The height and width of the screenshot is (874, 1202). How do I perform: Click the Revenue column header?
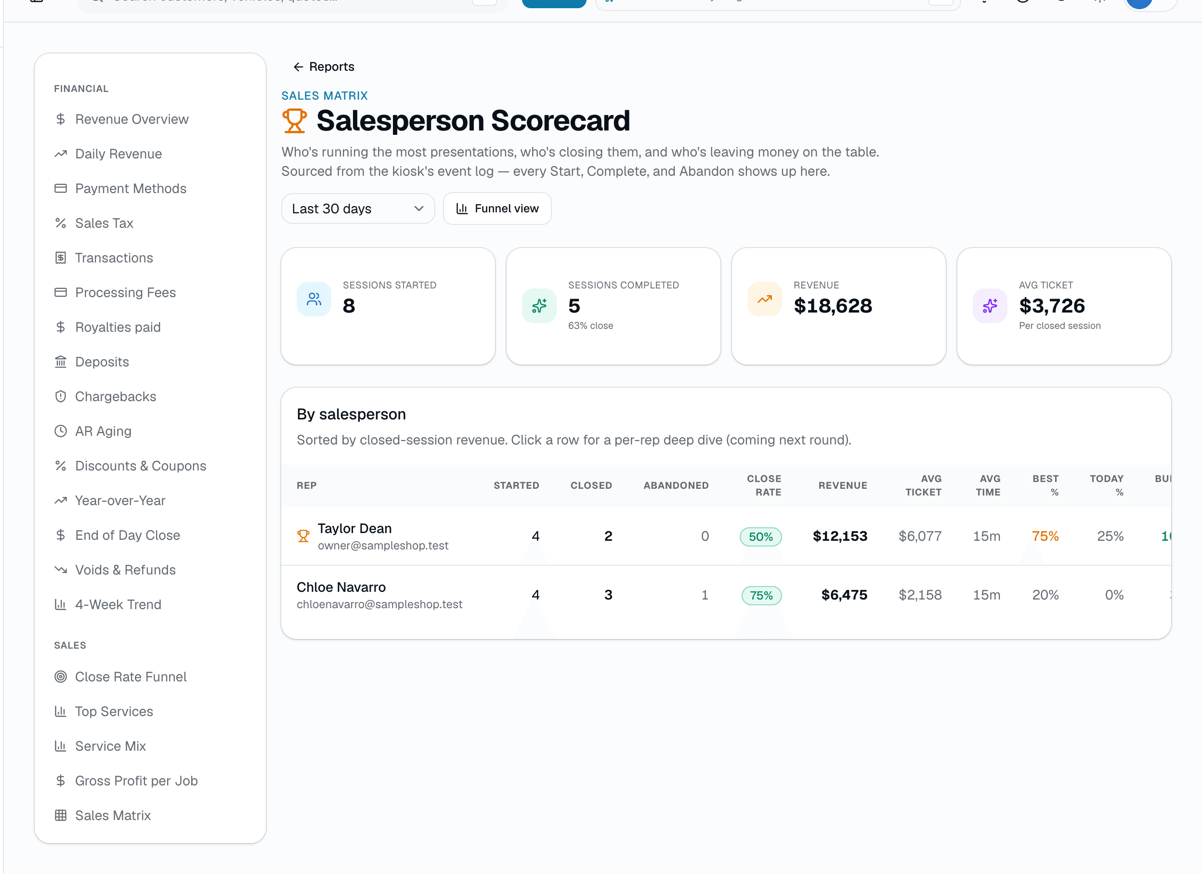click(843, 485)
